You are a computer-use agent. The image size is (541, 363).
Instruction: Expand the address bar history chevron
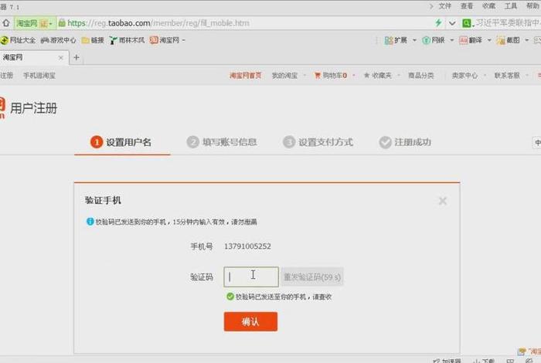[452, 23]
